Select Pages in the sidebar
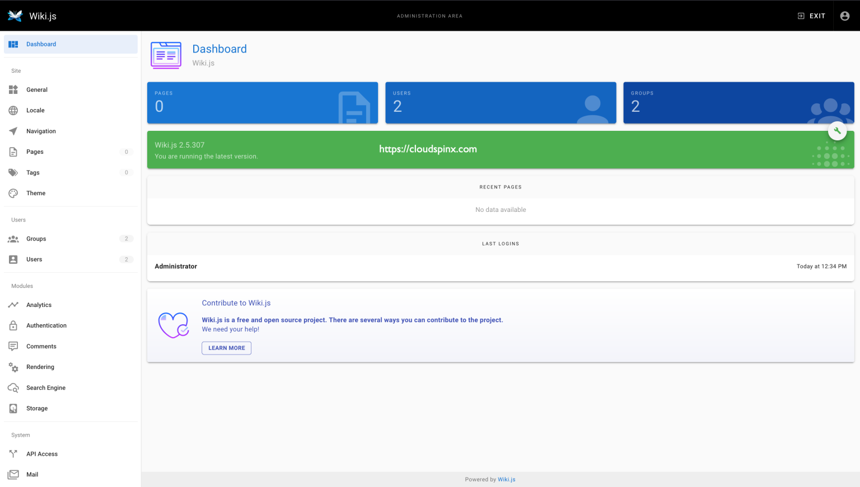 click(x=35, y=152)
